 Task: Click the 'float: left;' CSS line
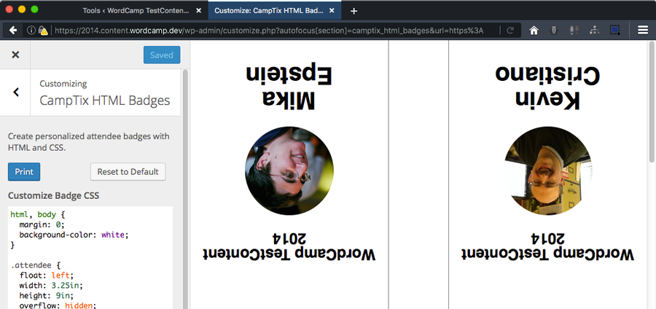point(46,275)
